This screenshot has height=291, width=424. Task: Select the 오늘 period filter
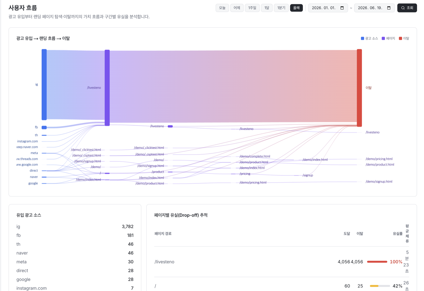tap(222, 8)
